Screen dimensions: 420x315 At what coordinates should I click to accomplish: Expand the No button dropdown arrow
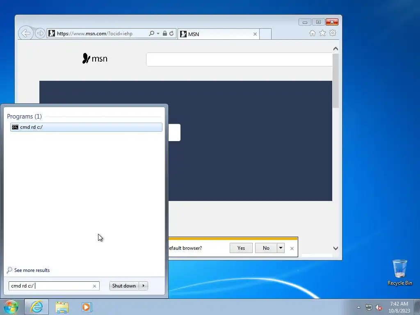tap(281, 248)
